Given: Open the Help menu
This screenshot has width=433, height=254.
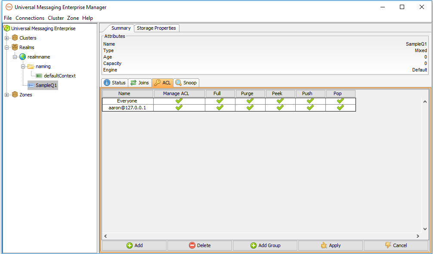Looking at the screenshot, I should coord(87,18).
